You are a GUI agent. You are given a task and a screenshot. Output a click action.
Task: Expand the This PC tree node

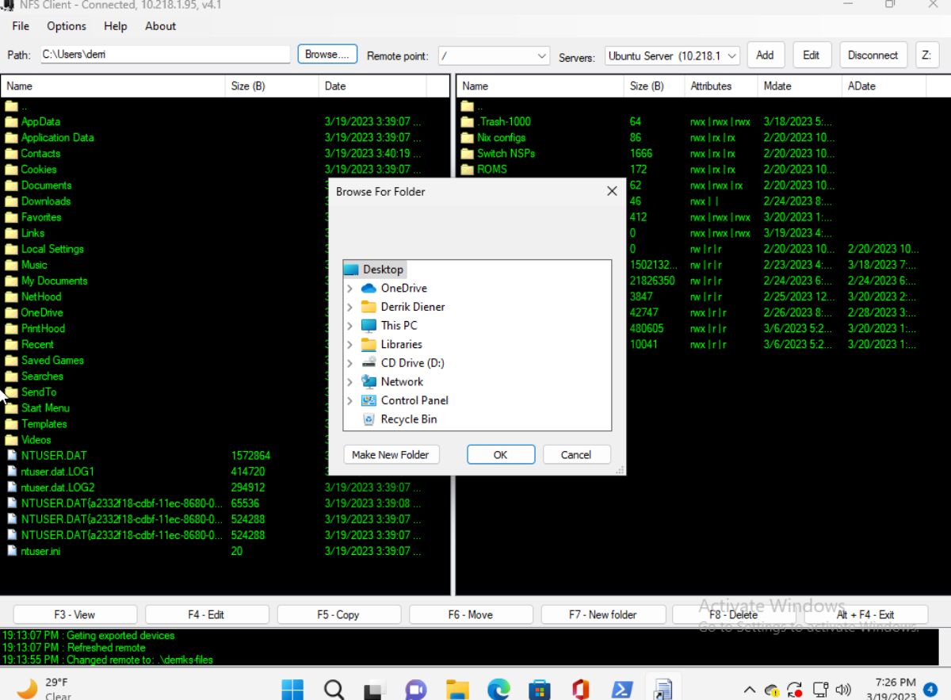tap(350, 326)
